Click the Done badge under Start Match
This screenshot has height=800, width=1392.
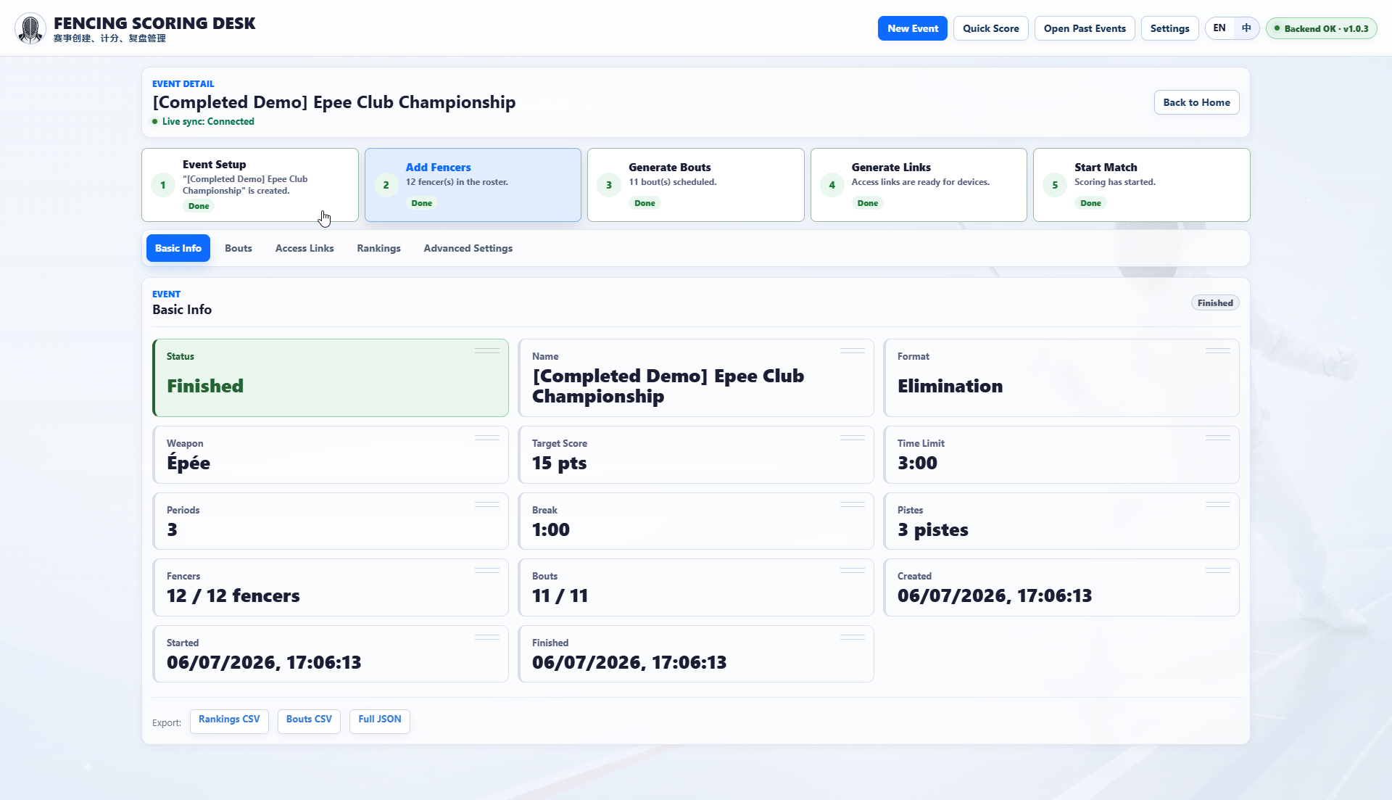click(1090, 203)
